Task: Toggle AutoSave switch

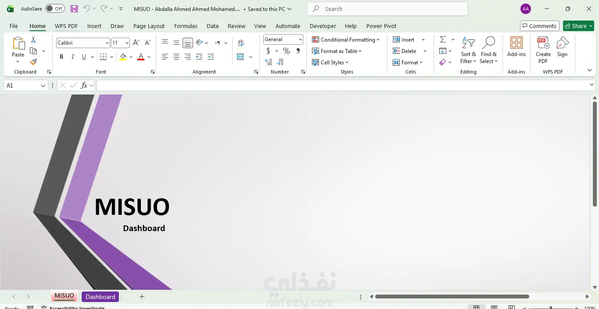Action: tap(55, 9)
